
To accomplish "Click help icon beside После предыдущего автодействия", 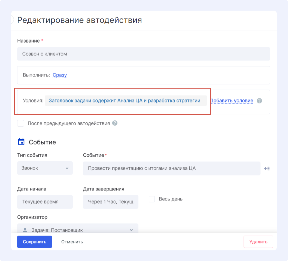I will coord(114,123).
